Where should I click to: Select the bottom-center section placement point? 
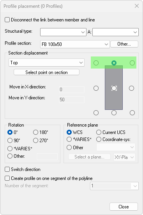coord(114,113)
